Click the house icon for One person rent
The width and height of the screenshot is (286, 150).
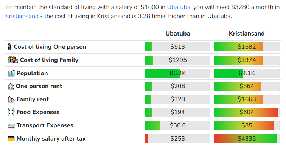coord(11,86)
